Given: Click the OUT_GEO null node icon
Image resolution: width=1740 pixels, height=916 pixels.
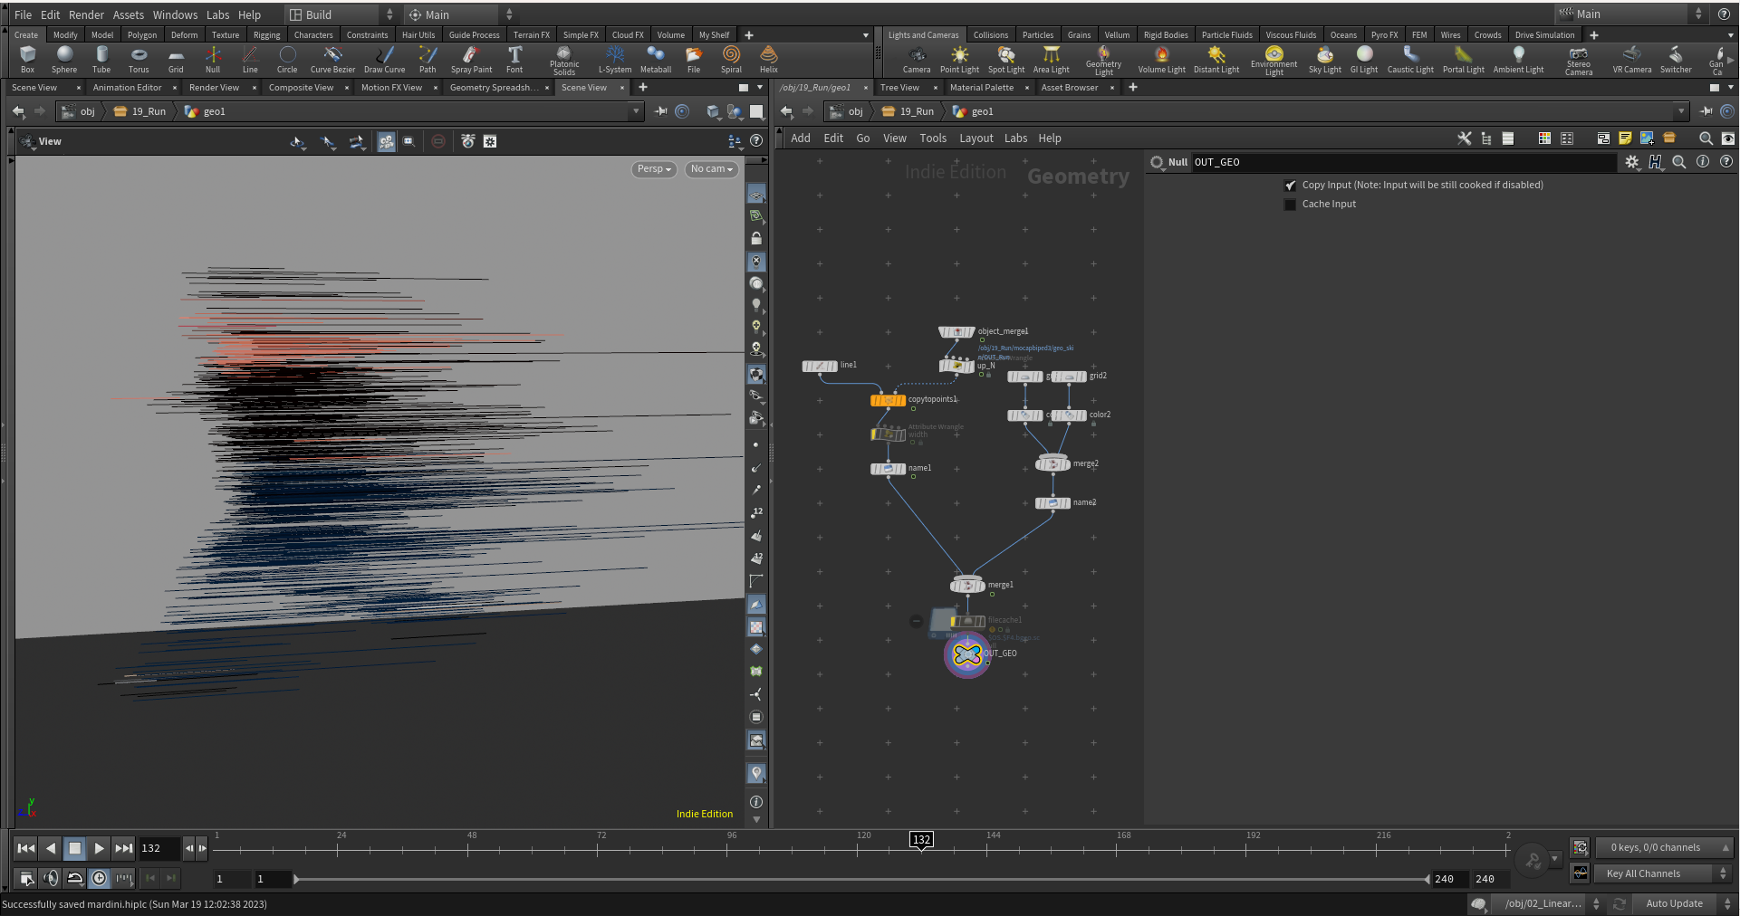Looking at the screenshot, I should (966, 654).
